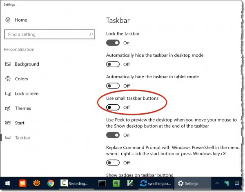Click the monitor icon in system tray
Screen dimensions: 245x192
point(237,183)
